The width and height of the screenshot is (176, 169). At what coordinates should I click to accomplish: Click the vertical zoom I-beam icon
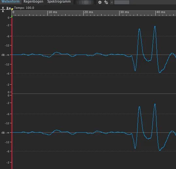pos(3,9)
